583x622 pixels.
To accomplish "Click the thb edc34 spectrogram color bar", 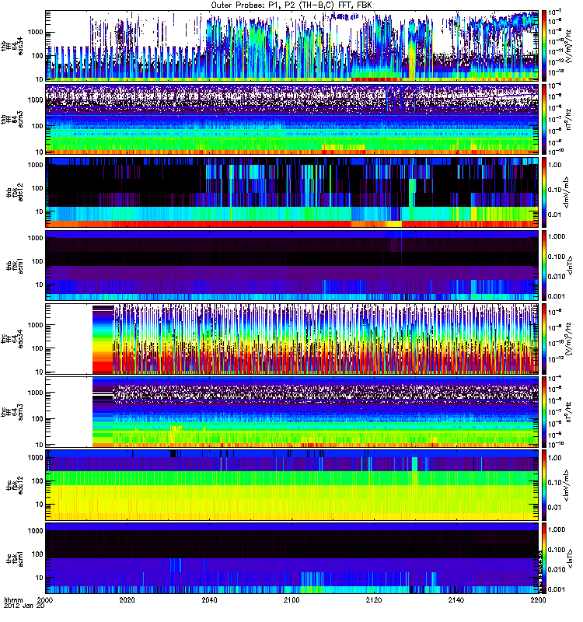I will 544,46.
